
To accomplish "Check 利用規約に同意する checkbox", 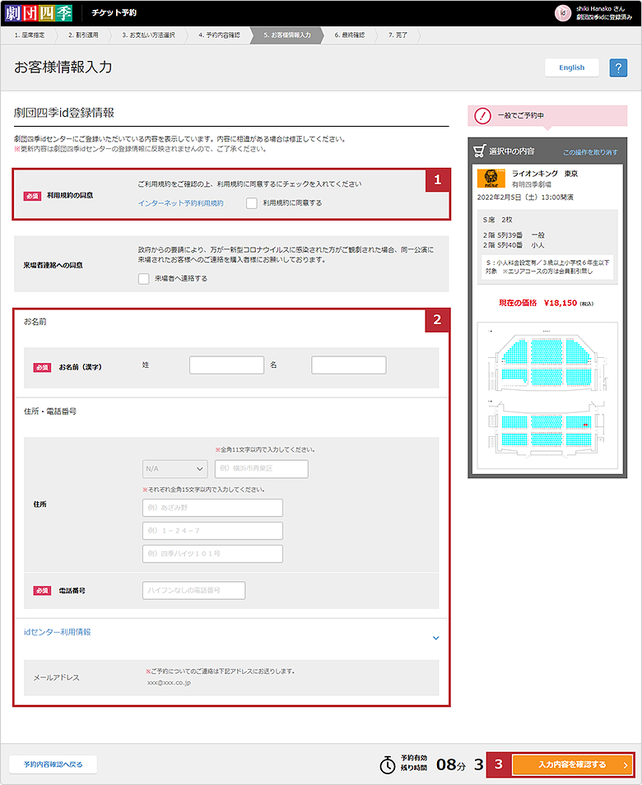I will pyautogui.click(x=251, y=202).
